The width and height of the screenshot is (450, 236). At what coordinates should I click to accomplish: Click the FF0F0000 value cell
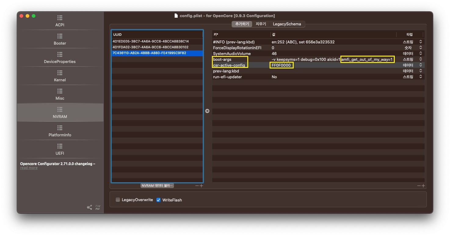(281, 65)
